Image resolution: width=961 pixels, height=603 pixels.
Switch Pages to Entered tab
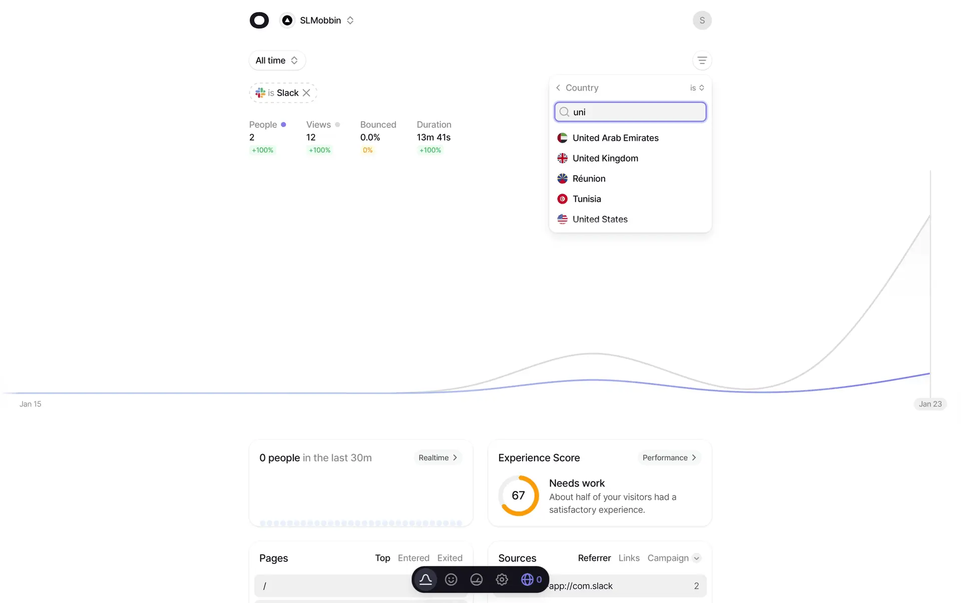(413, 558)
